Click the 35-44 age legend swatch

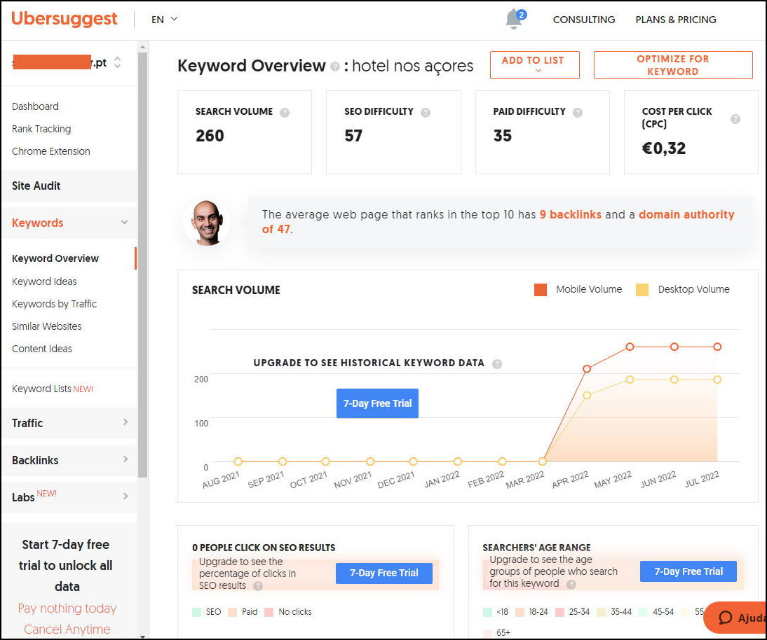(602, 612)
